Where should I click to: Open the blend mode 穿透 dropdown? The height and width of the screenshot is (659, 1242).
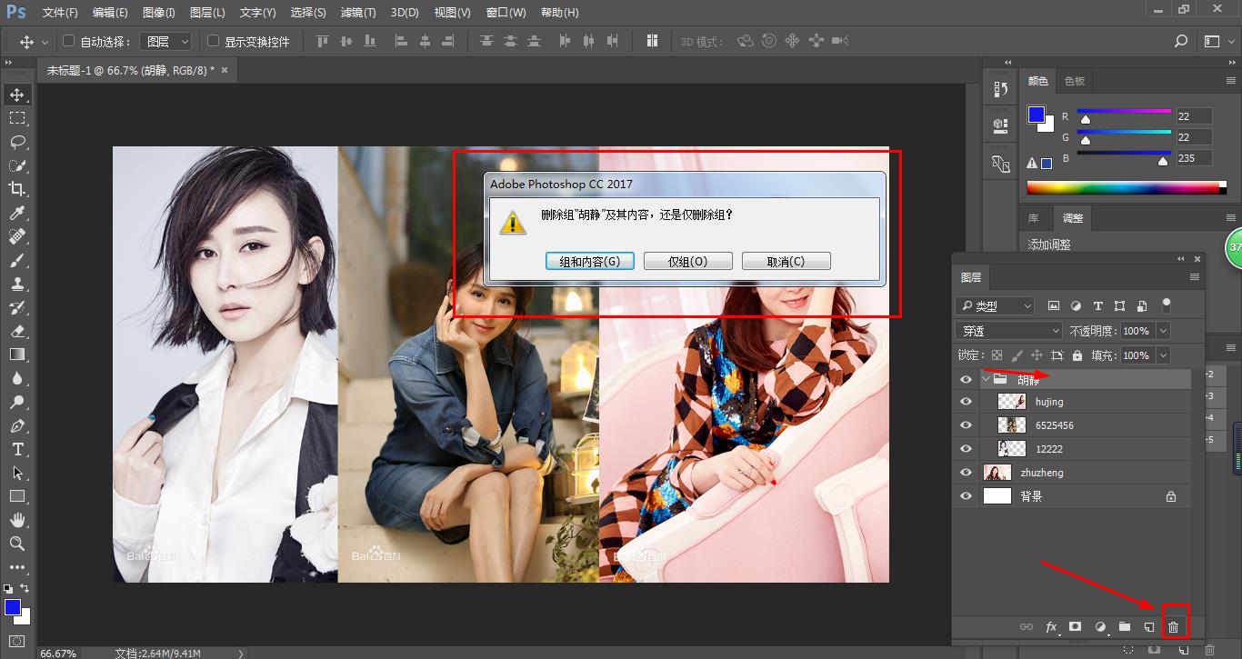tap(1009, 331)
